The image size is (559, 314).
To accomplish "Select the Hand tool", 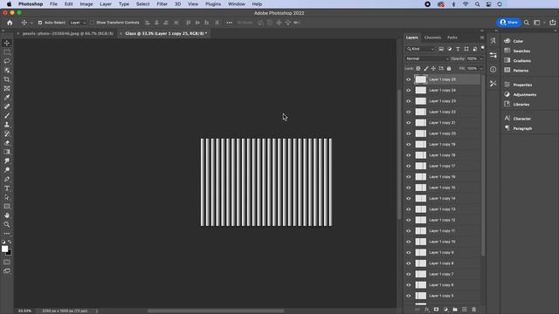I will click(x=7, y=215).
